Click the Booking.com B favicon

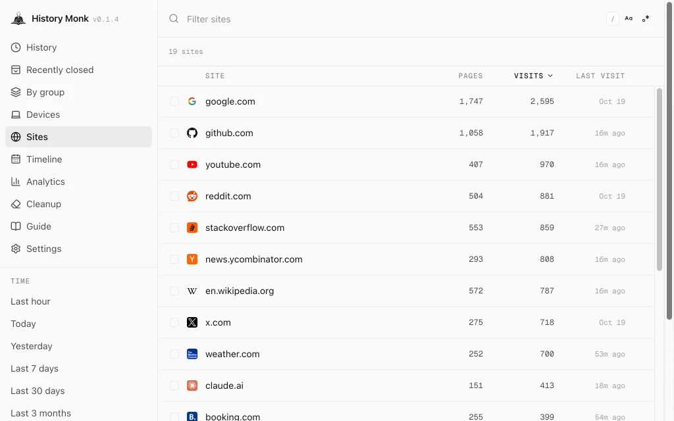click(192, 416)
